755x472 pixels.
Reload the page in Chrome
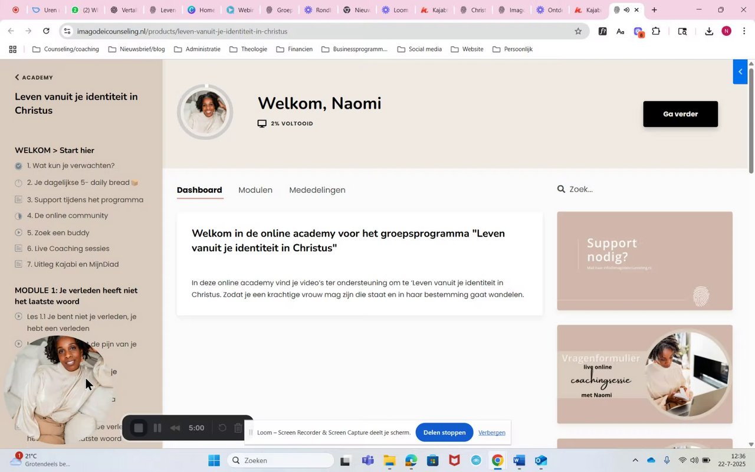pos(46,31)
